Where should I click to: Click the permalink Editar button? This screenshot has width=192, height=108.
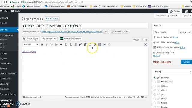(x=106, y=31)
